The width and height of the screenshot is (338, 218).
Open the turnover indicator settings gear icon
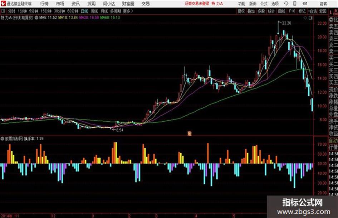pos(3,139)
